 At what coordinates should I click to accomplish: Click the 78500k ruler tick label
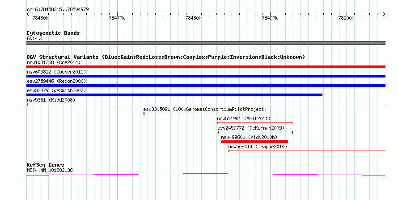pyautogui.click(x=346, y=18)
